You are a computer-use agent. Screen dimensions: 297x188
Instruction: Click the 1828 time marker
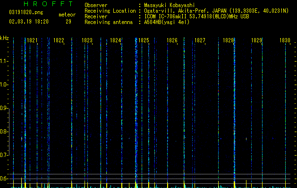228,40
